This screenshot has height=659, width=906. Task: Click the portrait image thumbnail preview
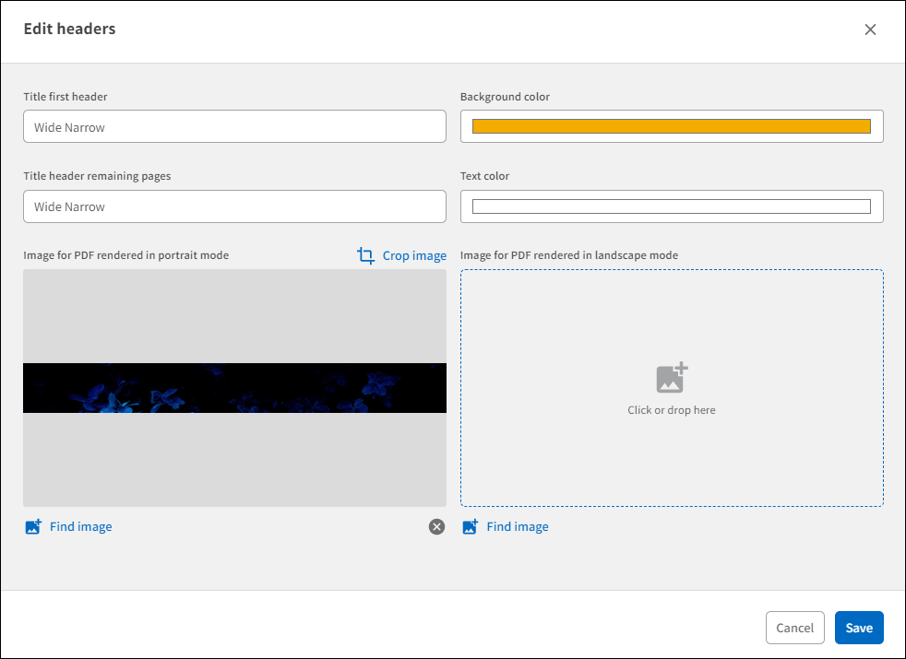coord(234,387)
